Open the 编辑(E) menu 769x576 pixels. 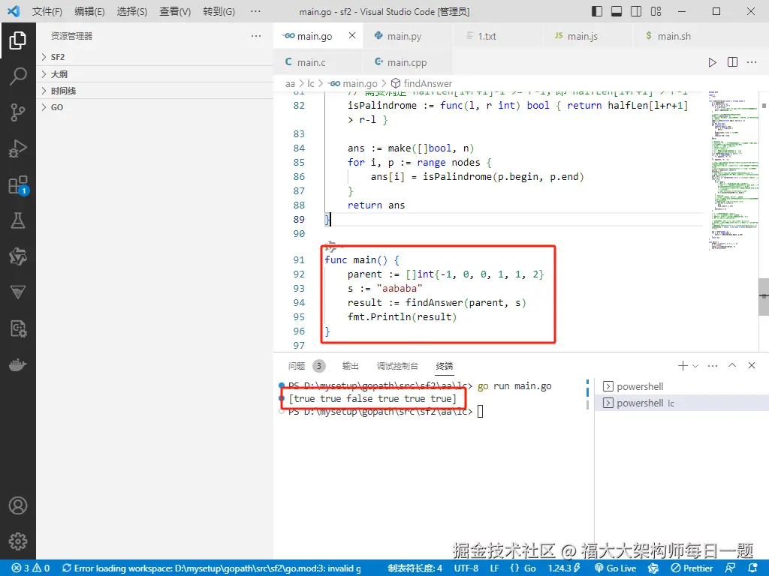click(x=89, y=11)
